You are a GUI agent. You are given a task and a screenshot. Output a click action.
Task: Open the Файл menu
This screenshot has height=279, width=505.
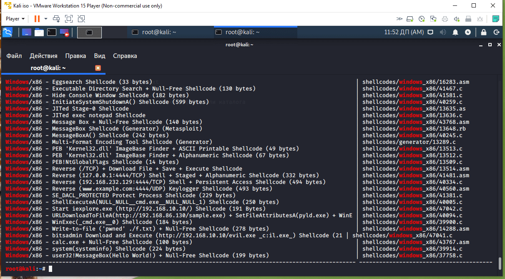14,56
